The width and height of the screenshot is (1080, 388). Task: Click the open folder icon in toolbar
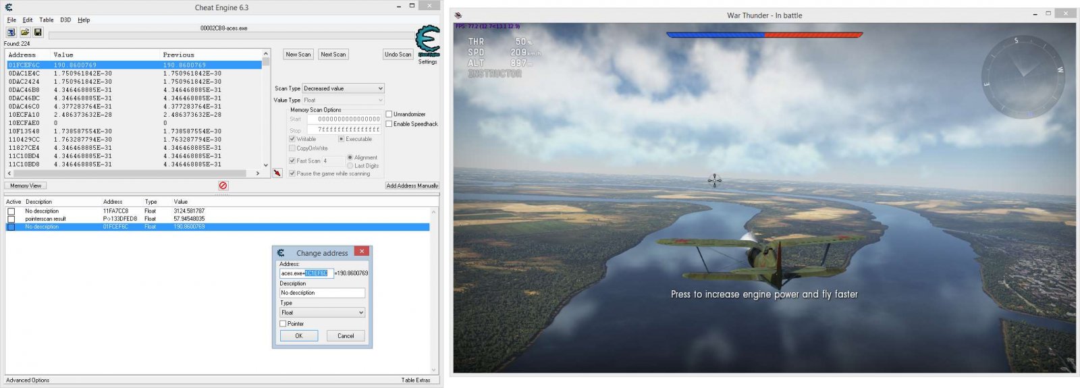(24, 32)
